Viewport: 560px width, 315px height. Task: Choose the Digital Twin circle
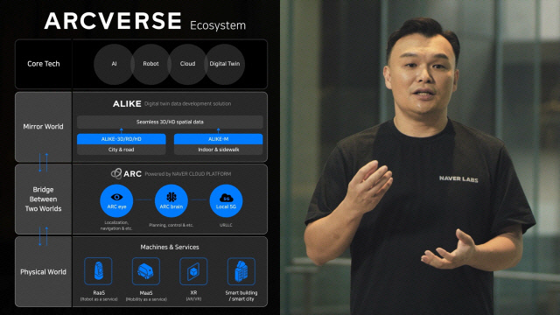(x=225, y=64)
